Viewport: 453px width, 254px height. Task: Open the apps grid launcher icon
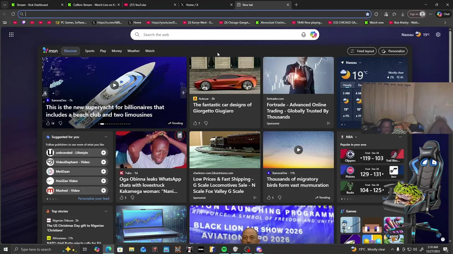coord(11,35)
